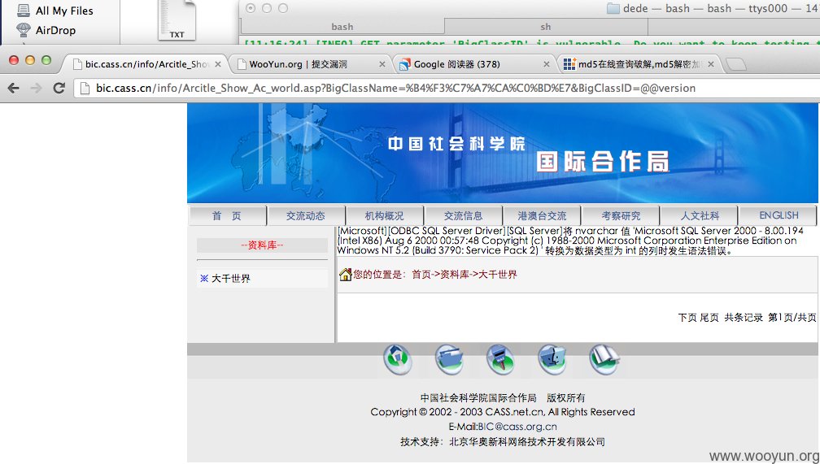The width and height of the screenshot is (820, 464).
Task: Click the 中国社会科学院 banner text
Action: [x=456, y=144]
